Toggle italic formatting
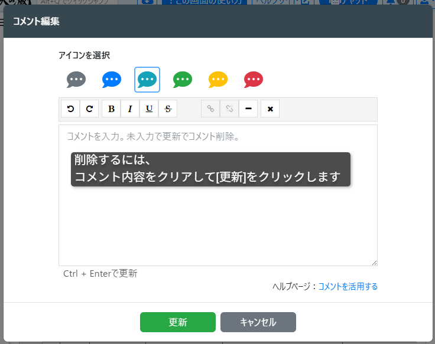The width and height of the screenshot is (435, 344). [x=130, y=109]
